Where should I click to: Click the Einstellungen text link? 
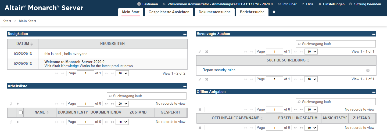[334, 4]
